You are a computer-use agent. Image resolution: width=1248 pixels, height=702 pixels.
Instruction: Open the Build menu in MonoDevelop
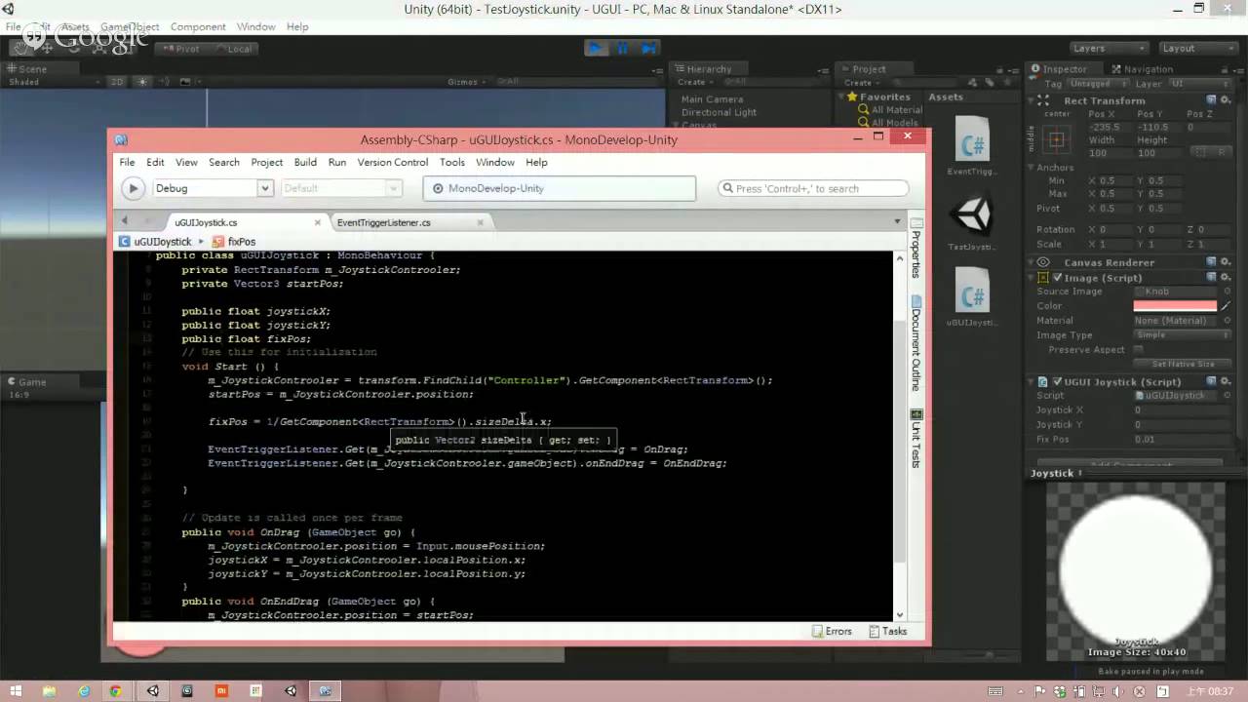click(x=305, y=162)
